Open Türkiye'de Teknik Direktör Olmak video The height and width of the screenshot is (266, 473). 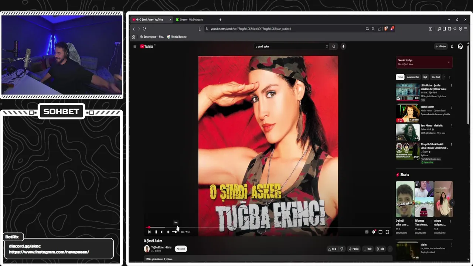[408, 151]
